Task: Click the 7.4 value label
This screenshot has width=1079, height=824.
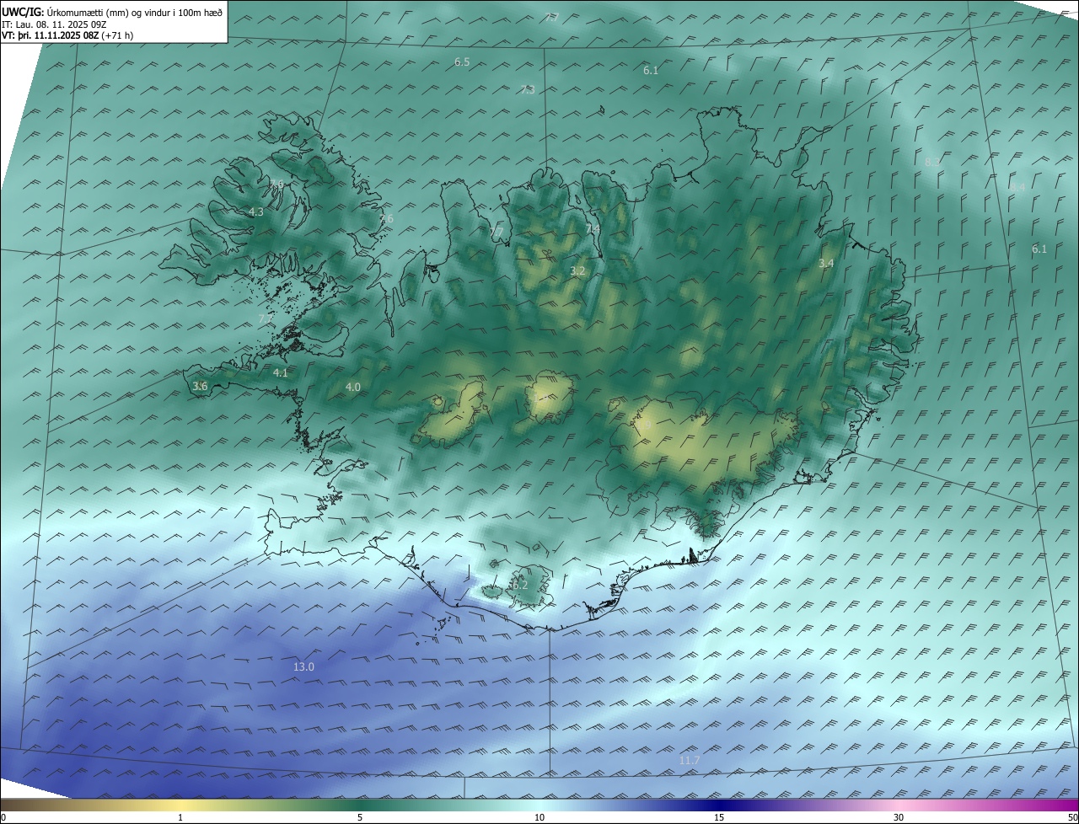Action: point(593,228)
